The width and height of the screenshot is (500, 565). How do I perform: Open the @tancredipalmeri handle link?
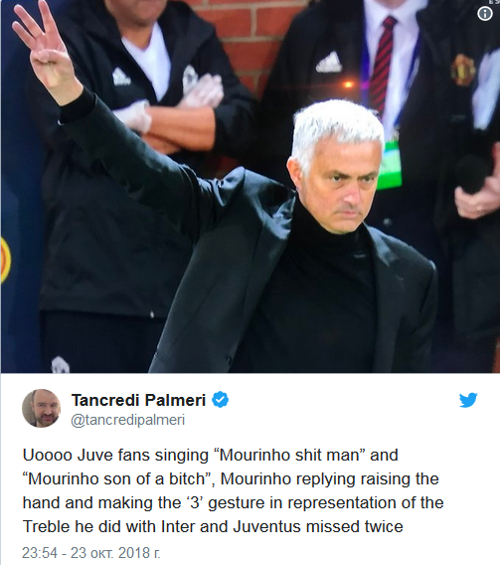128,420
